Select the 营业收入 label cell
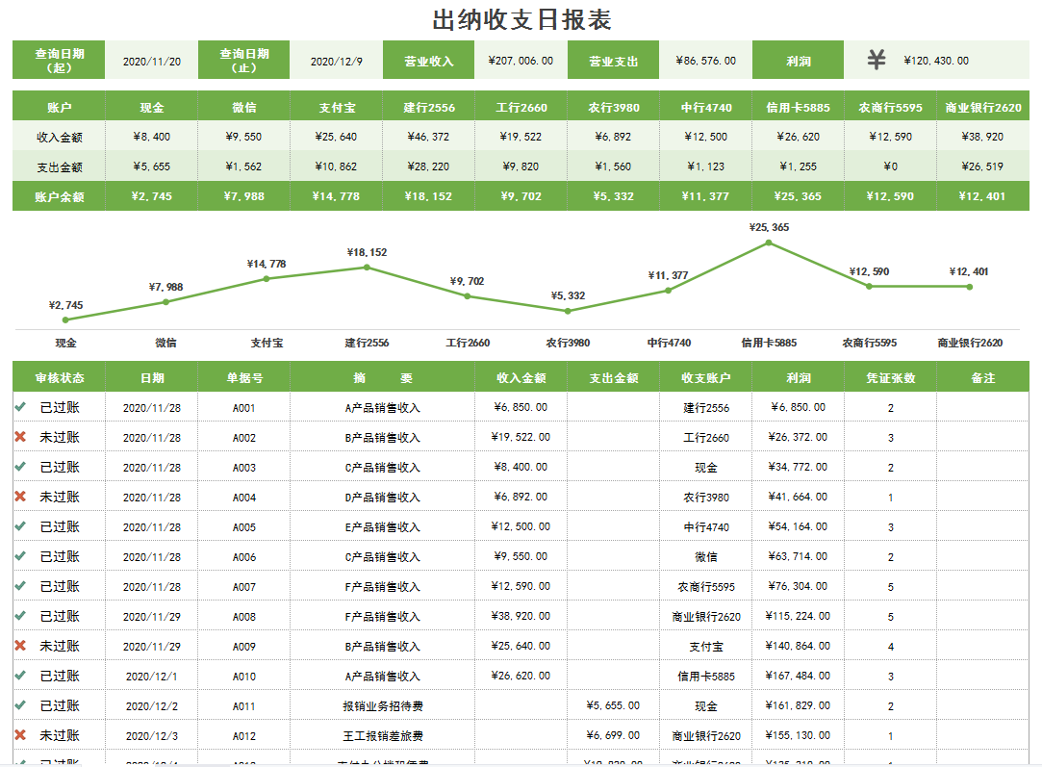1042x767 pixels. tap(428, 61)
